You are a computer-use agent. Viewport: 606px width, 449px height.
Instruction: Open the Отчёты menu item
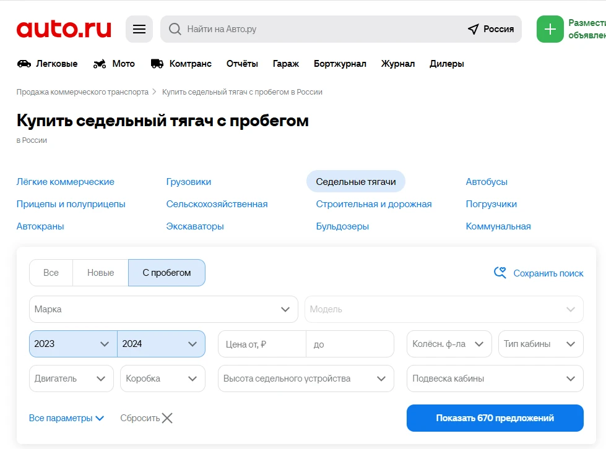[242, 64]
